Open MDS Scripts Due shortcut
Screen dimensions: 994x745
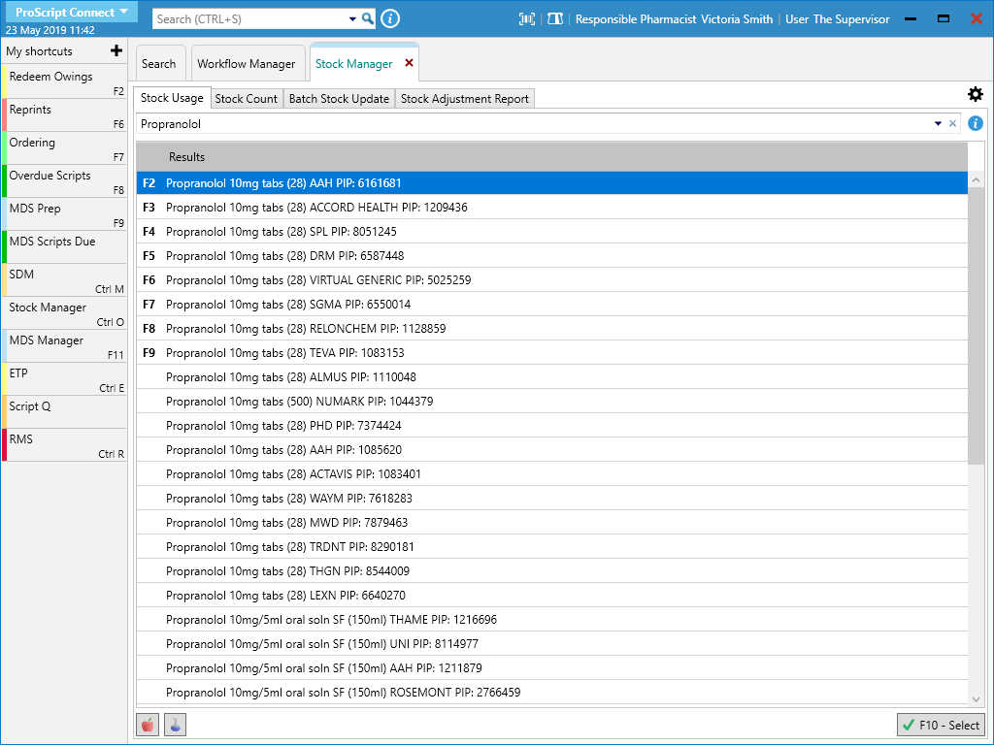pos(65,246)
